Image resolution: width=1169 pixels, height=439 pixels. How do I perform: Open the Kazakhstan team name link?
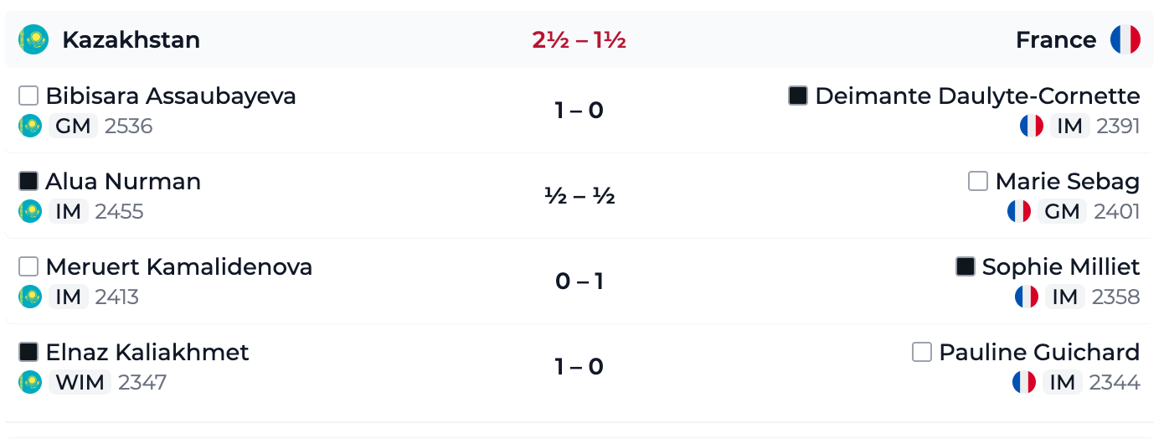pyautogui.click(x=131, y=39)
